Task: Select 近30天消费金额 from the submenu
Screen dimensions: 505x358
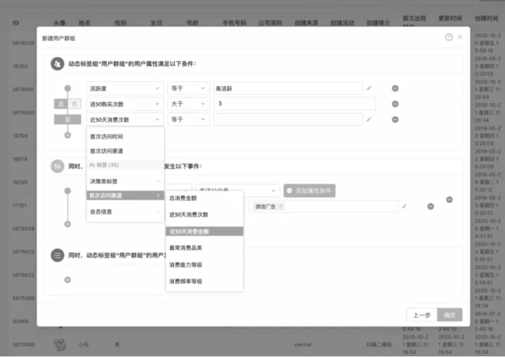Action: click(x=204, y=231)
